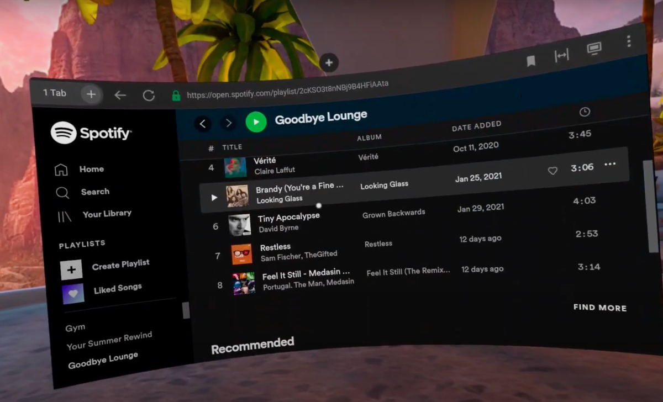Go to Spotify previous page chevron
Screen dimensions: 663x402
point(202,124)
